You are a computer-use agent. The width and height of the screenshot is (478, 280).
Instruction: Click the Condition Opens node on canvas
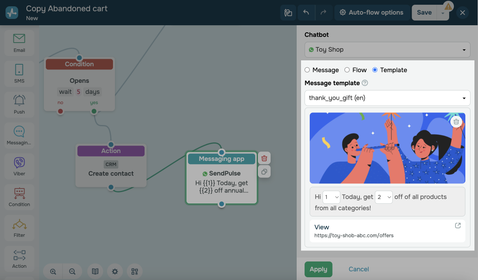point(79,81)
